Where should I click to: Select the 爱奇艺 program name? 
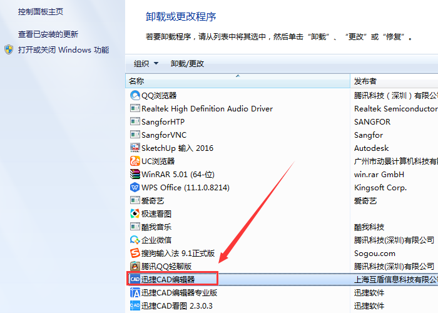(x=153, y=201)
